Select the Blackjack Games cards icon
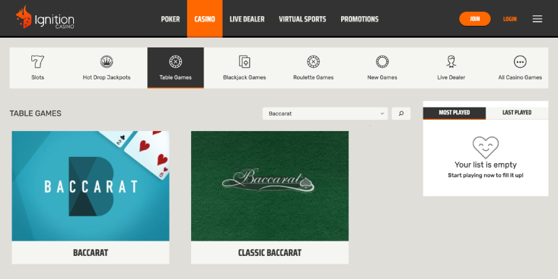This screenshot has width=558, height=279. pyautogui.click(x=245, y=61)
